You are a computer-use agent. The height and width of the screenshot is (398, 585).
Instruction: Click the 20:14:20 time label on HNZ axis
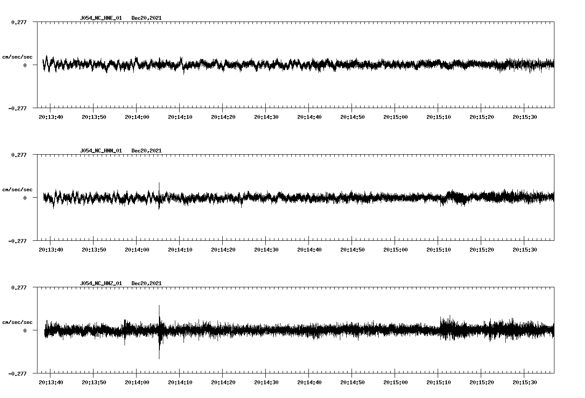pyautogui.click(x=223, y=382)
